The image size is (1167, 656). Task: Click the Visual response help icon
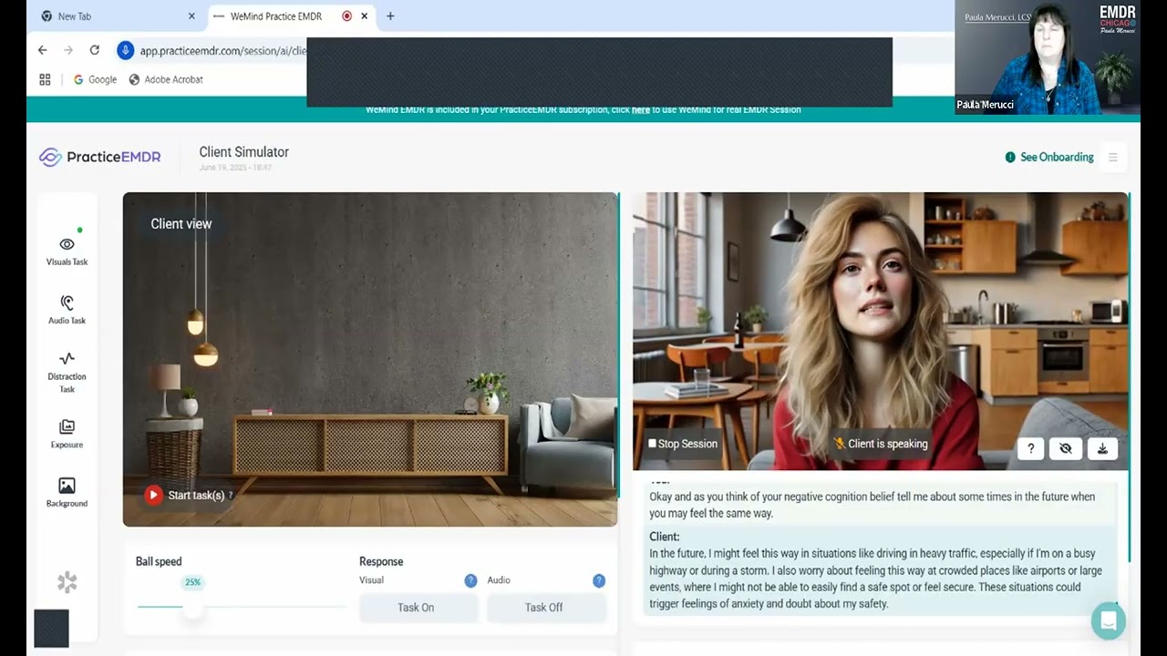470,580
